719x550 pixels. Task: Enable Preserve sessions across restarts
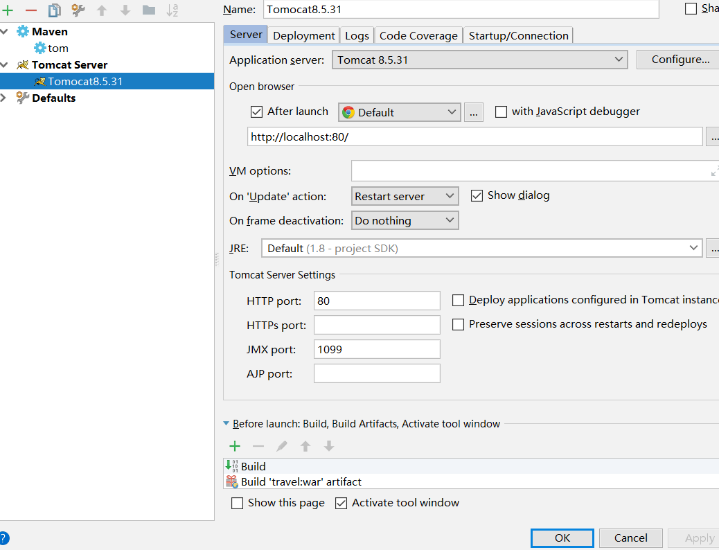click(x=458, y=324)
